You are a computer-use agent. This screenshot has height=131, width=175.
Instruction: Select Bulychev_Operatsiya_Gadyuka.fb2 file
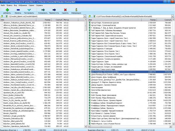pyautogui.click(x=16, y=126)
